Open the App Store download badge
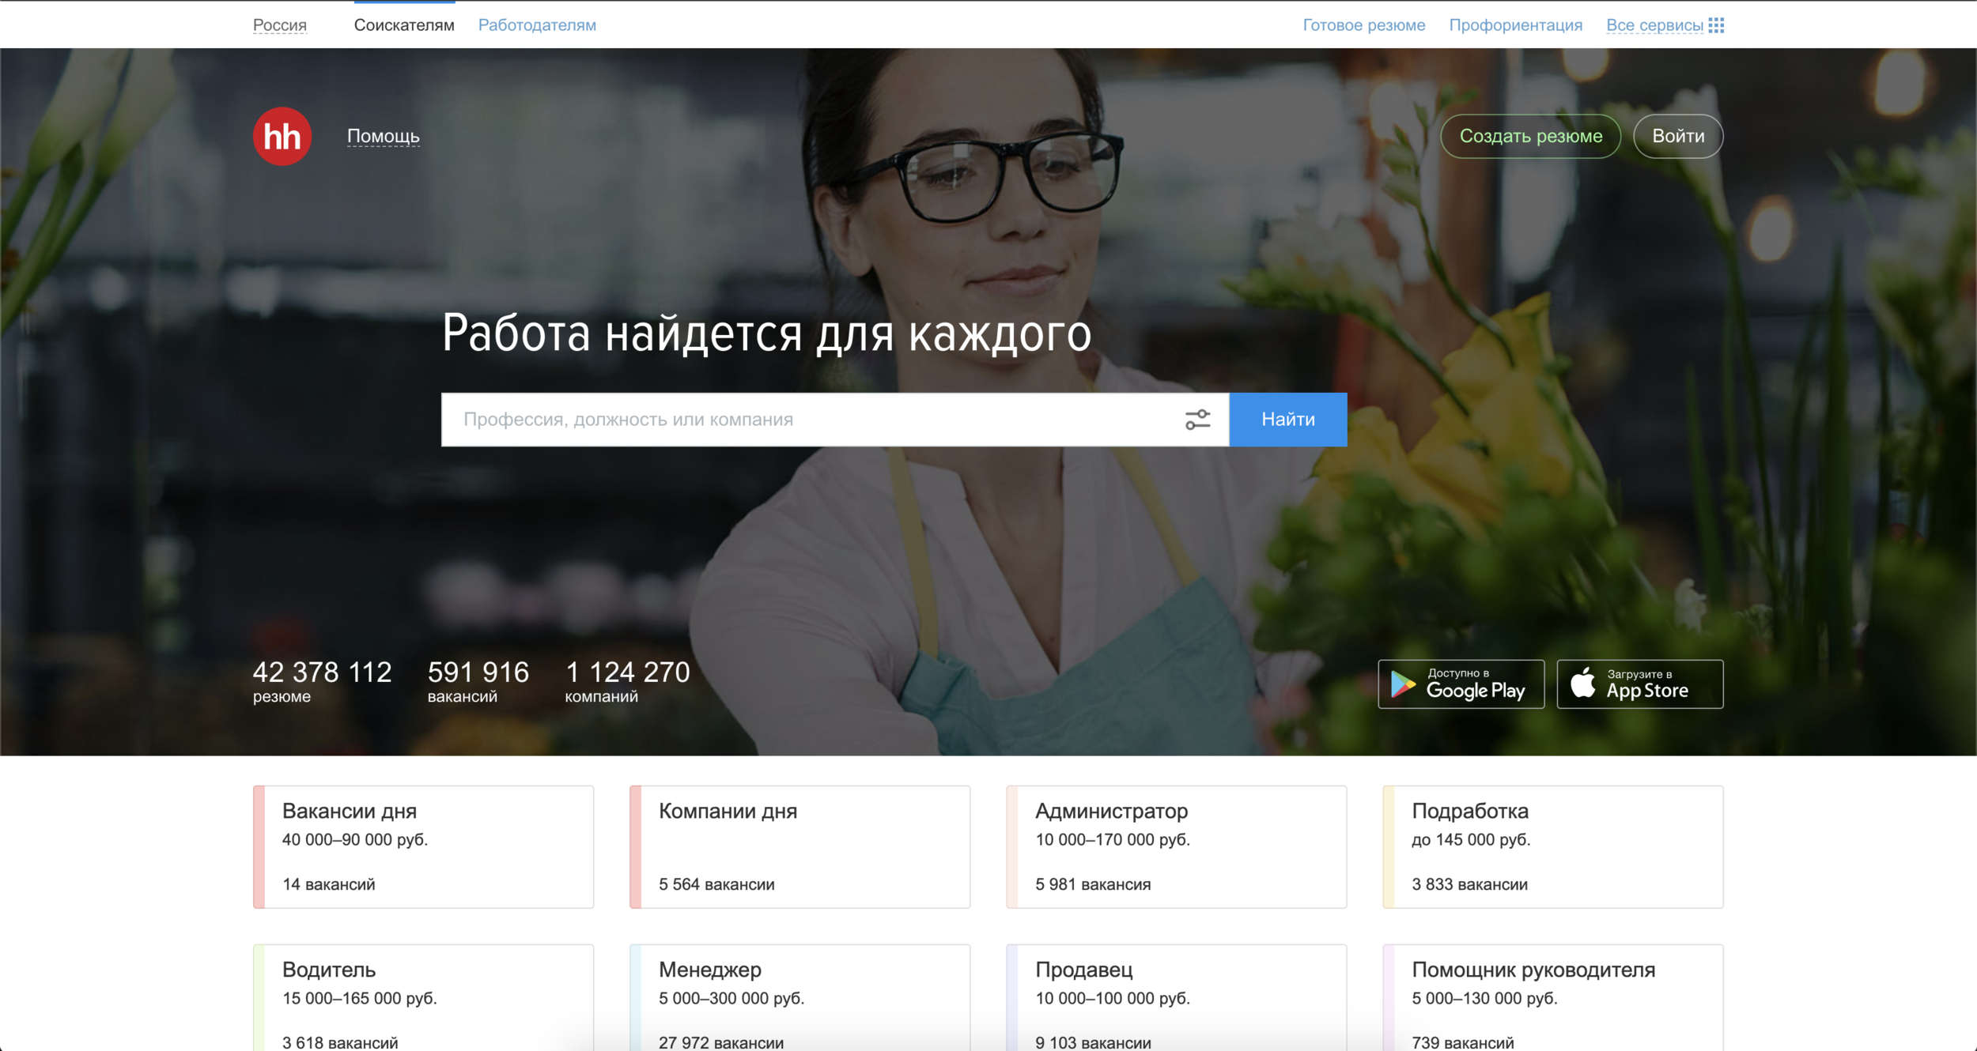Viewport: 1977px width, 1051px height. click(x=1639, y=684)
